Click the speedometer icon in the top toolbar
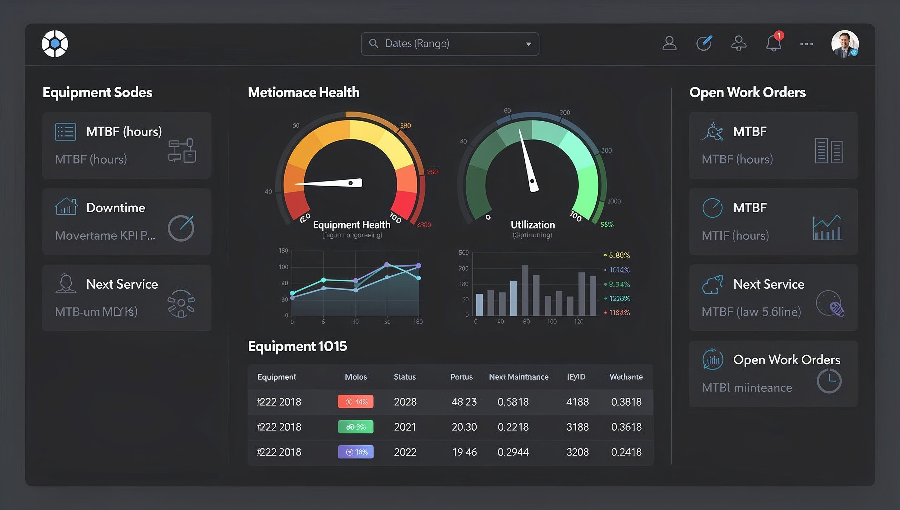This screenshot has width=900, height=510. coord(704,43)
